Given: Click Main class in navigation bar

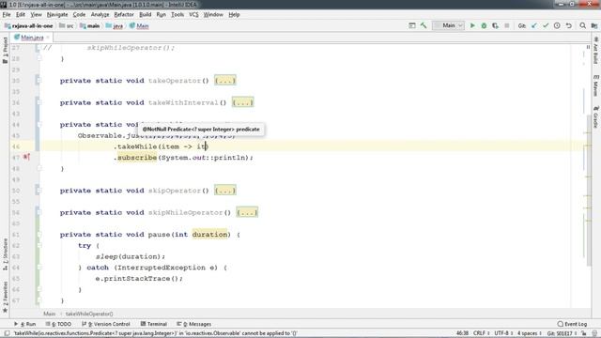Looking at the screenshot, I should pyautogui.click(x=139, y=25).
